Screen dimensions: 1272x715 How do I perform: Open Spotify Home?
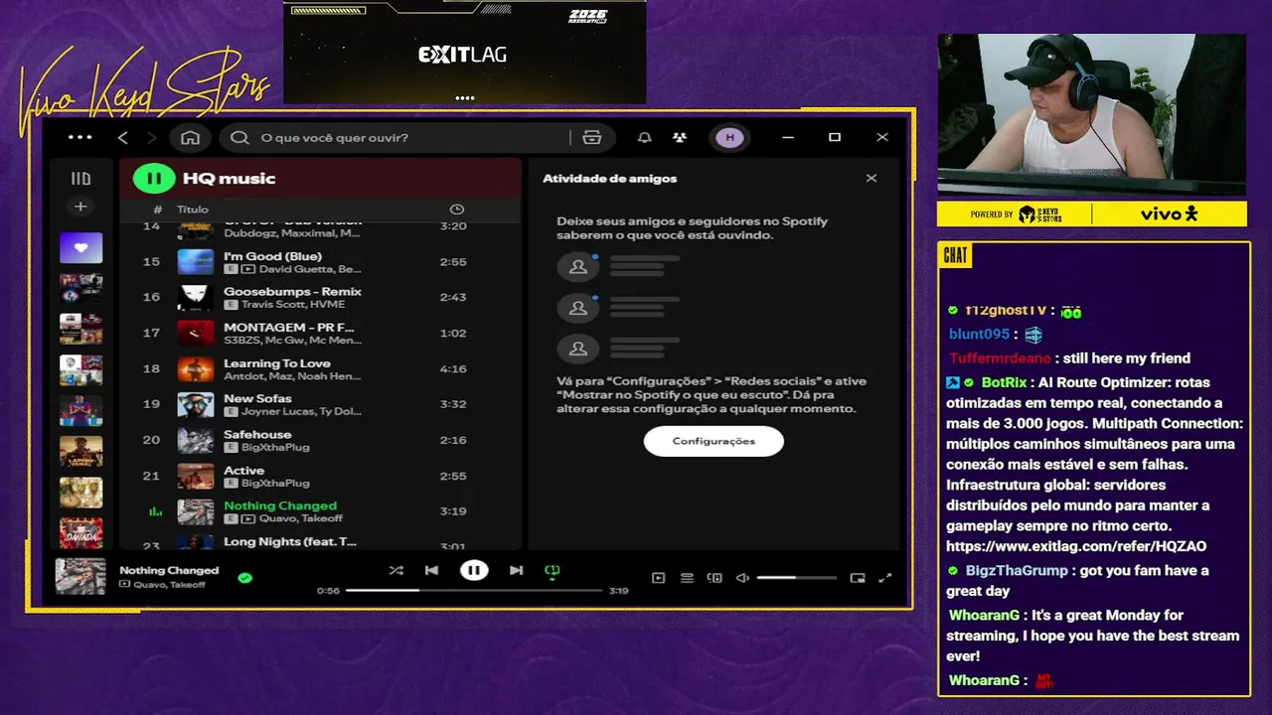click(190, 137)
